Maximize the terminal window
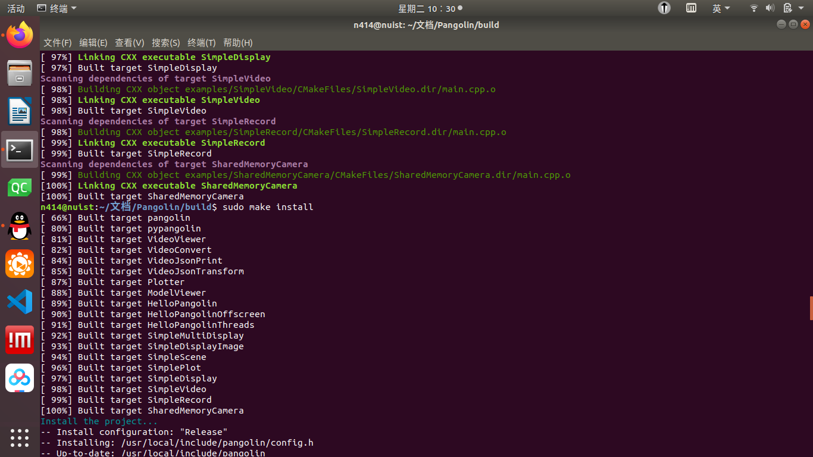Viewport: 813px width, 457px height. click(x=793, y=24)
